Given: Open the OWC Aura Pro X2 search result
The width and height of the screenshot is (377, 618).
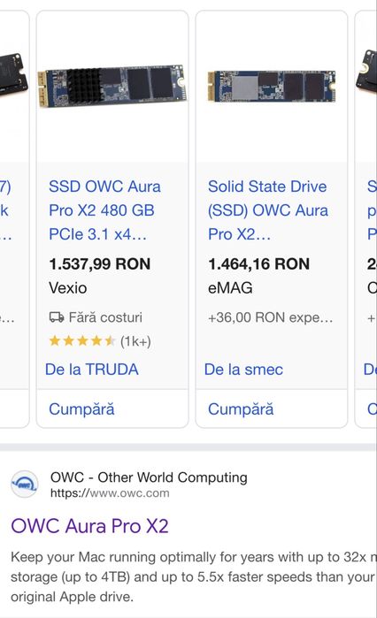Looking at the screenshot, I should (89, 526).
